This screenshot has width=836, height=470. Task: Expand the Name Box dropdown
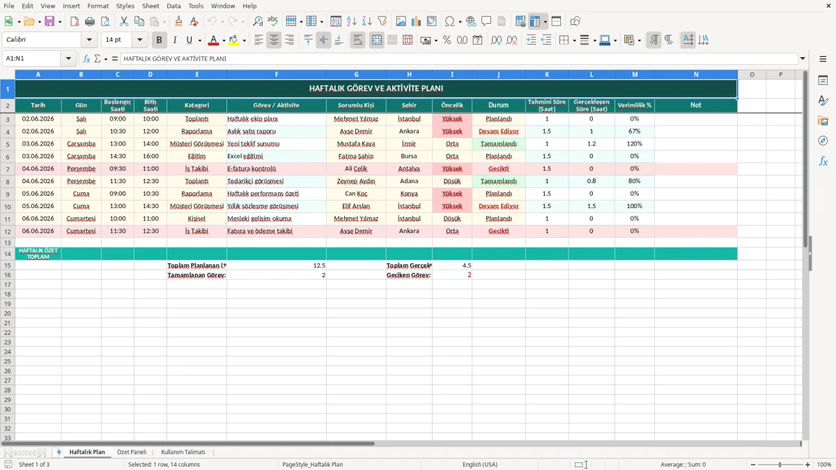[68, 58]
